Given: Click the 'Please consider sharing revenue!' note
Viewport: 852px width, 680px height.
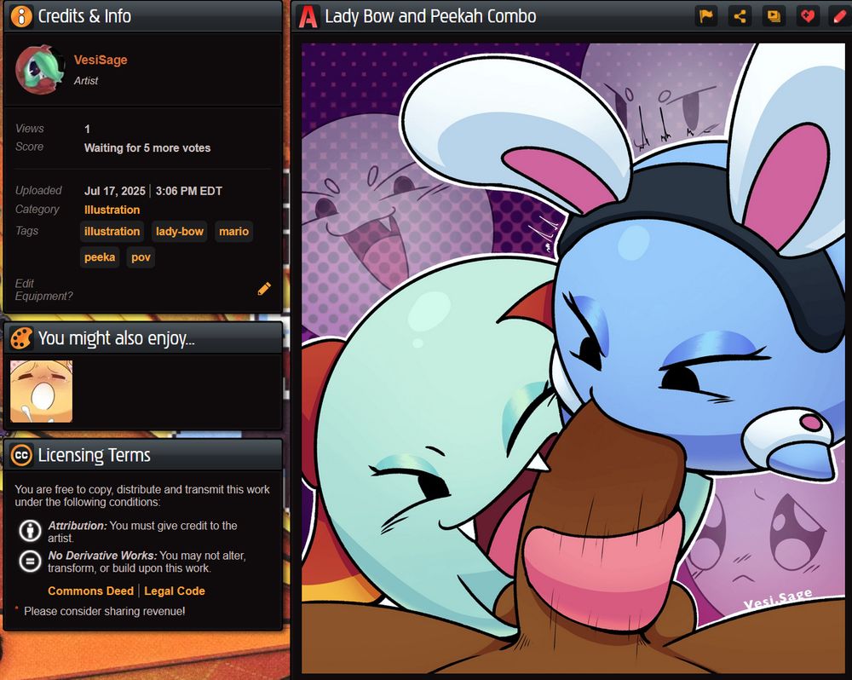Looking at the screenshot, I should 104,611.
